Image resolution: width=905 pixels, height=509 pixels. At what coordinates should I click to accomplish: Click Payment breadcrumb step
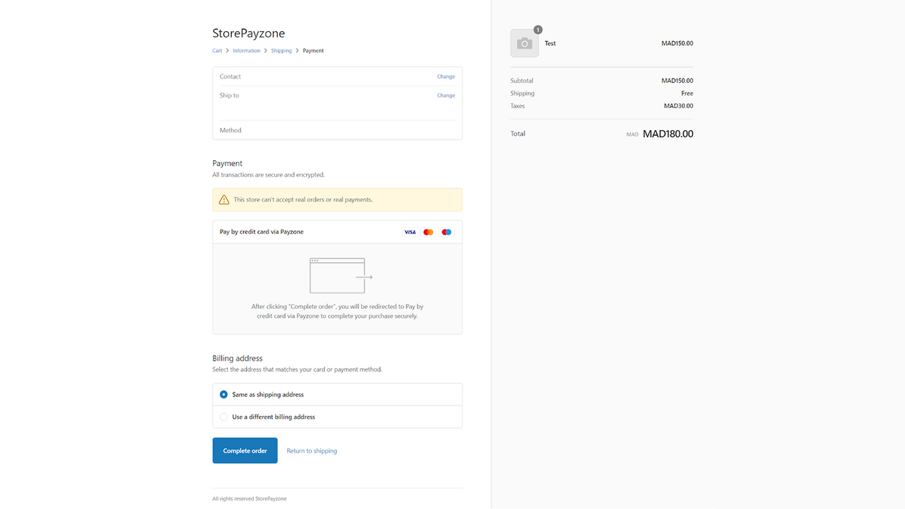point(313,51)
